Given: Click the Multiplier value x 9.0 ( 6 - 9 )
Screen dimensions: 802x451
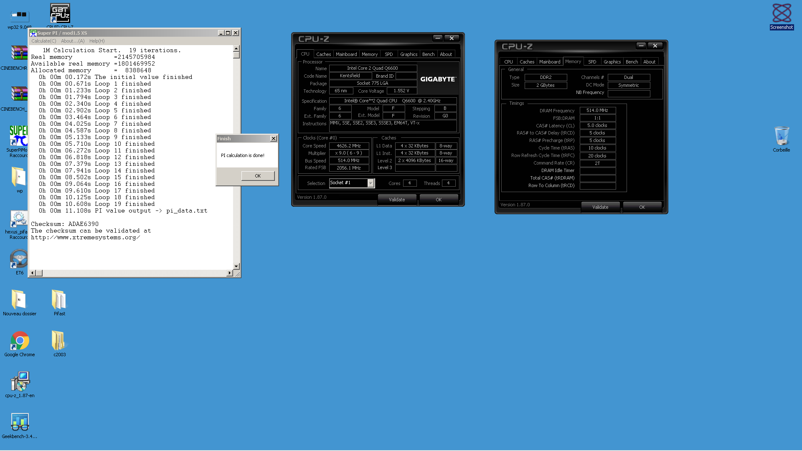Looking at the screenshot, I should coord(349,153).
